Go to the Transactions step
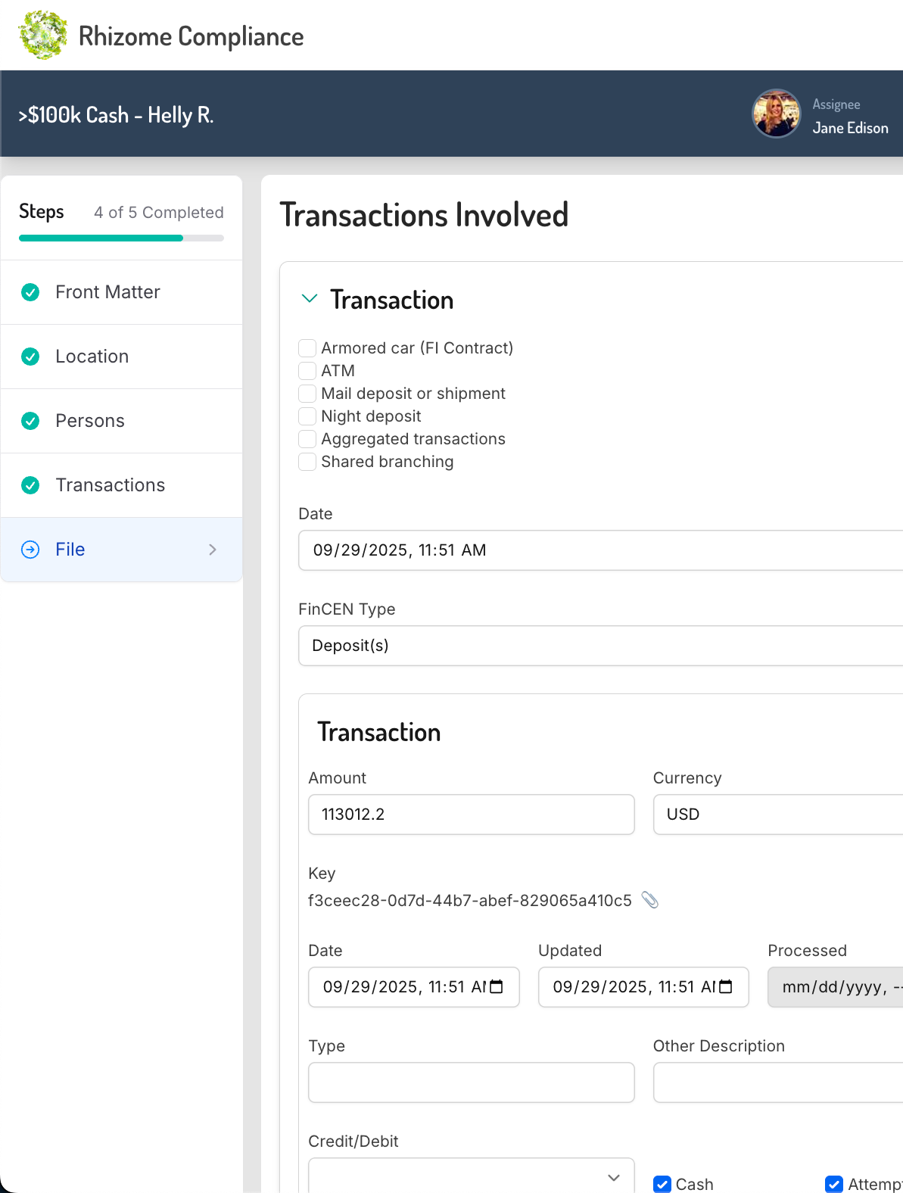 (x=110, y=485)
